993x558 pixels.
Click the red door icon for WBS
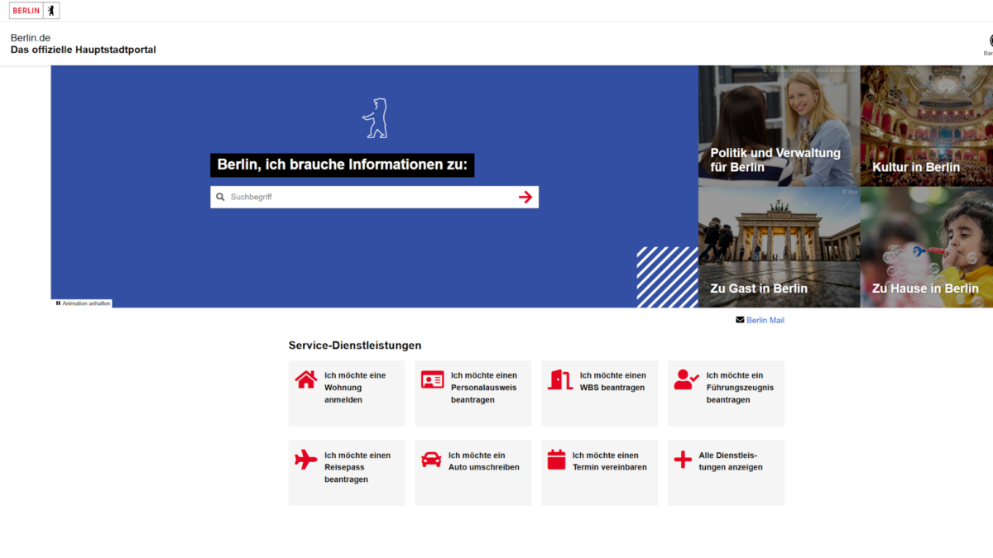(559, 379)
